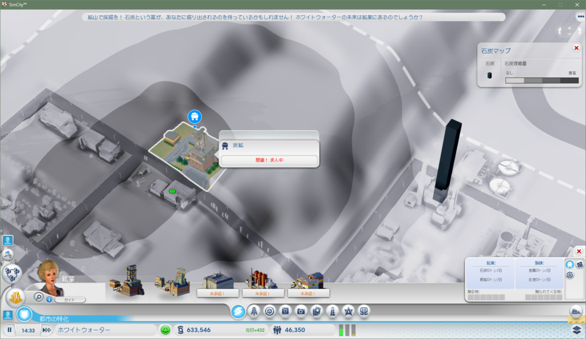This screenshot has height=339, width=586.
Task: Select the third 未承認 locked building
Action: [x=308, y=285]
